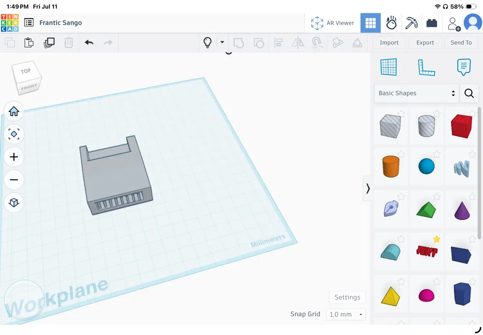Select the Mirror tool
This screenshot has height=335, width=483.
tap(298, 42)
